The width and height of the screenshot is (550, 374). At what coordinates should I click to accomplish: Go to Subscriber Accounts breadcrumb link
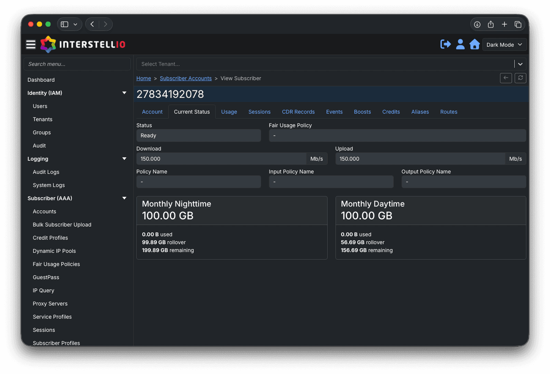point(186,78)
